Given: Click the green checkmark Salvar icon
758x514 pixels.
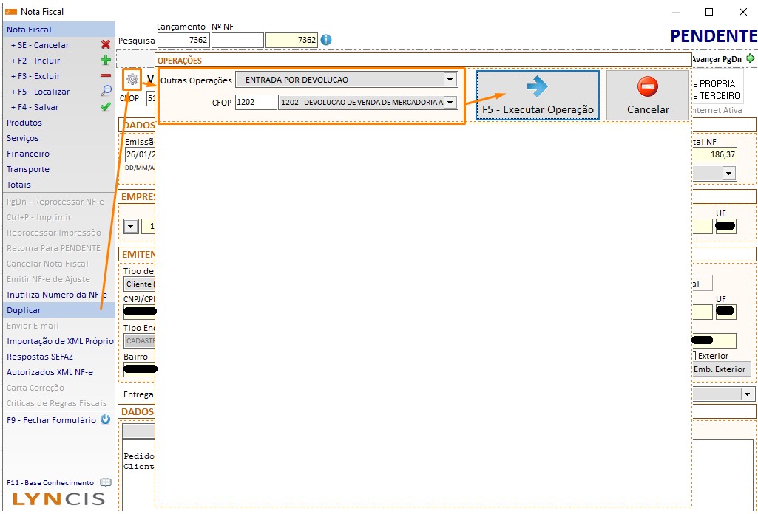Looking at the screenshot, I should 105,107.
